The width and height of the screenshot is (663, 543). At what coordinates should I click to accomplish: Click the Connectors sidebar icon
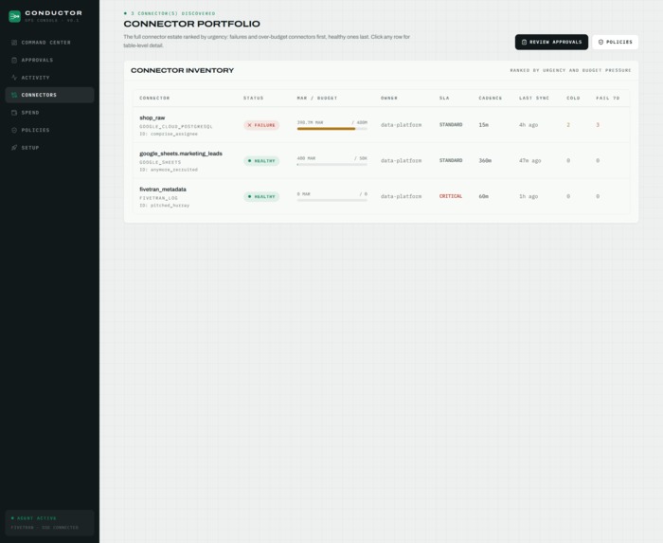tap(14, 95)
